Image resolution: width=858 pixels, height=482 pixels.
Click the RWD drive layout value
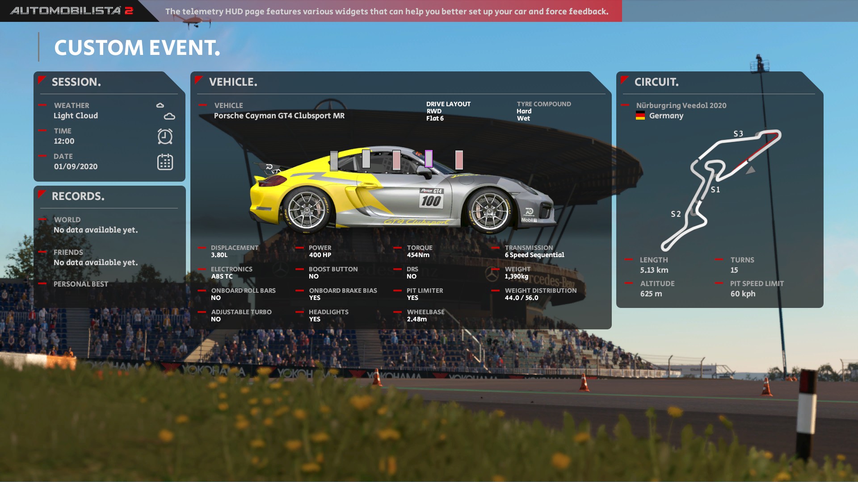pos(433,111)
